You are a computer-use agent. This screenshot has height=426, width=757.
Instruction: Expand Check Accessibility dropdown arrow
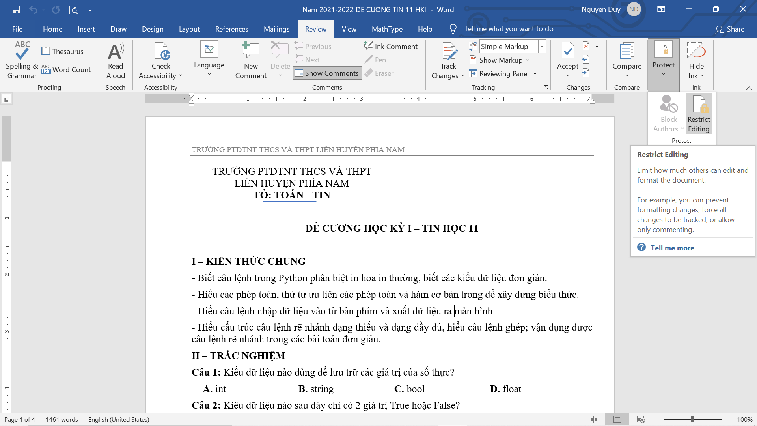[181, 75]
